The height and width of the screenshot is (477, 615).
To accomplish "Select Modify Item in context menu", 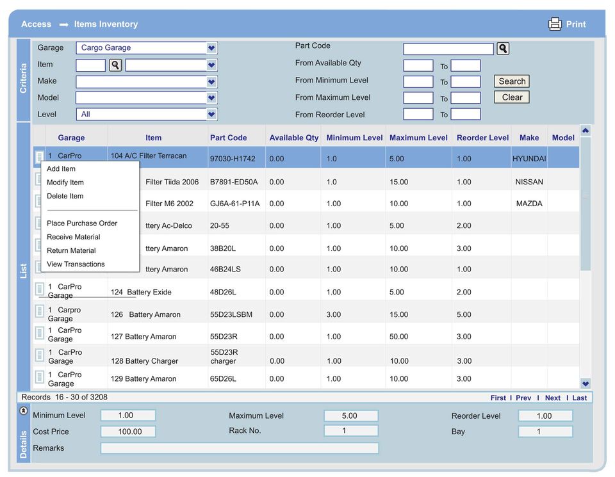I will 65,182.
